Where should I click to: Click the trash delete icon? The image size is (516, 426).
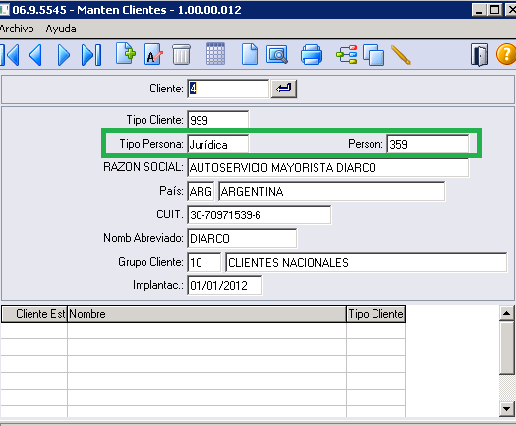181,55
